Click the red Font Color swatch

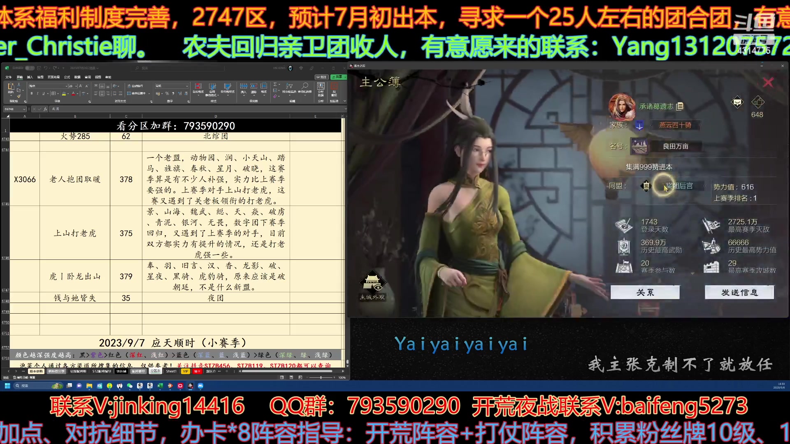[73, 94]
